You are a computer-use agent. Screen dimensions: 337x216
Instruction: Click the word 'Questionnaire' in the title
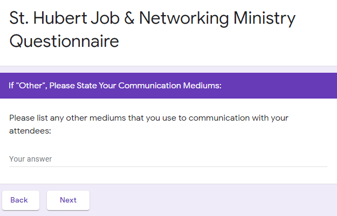[64, 41]
